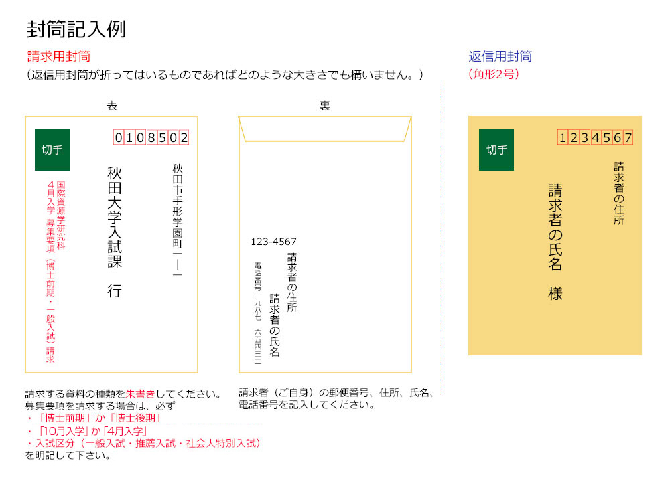Image resolution: width=670 pixels, height=502 pixels.
Task: Select the vertical "電話番号" line on the back envelope
Action: click(x=258, y=313)
